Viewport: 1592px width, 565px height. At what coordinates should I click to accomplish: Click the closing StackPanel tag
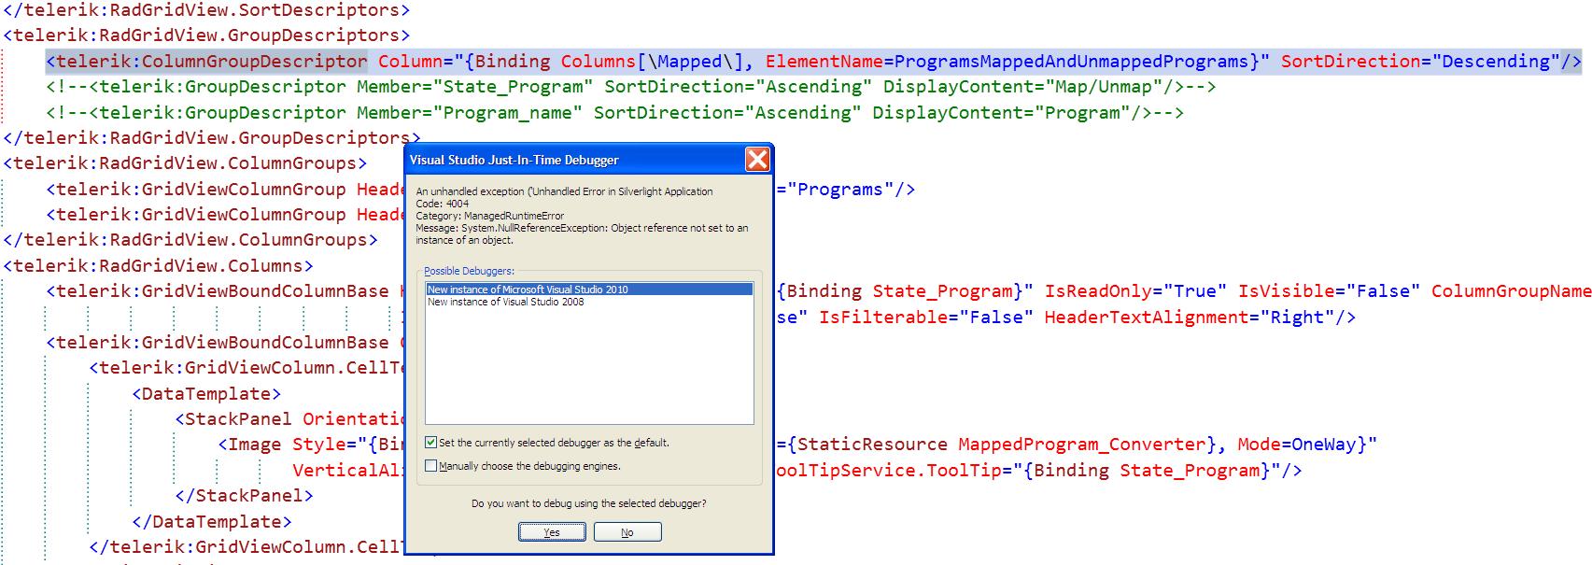tap(245, 496)
